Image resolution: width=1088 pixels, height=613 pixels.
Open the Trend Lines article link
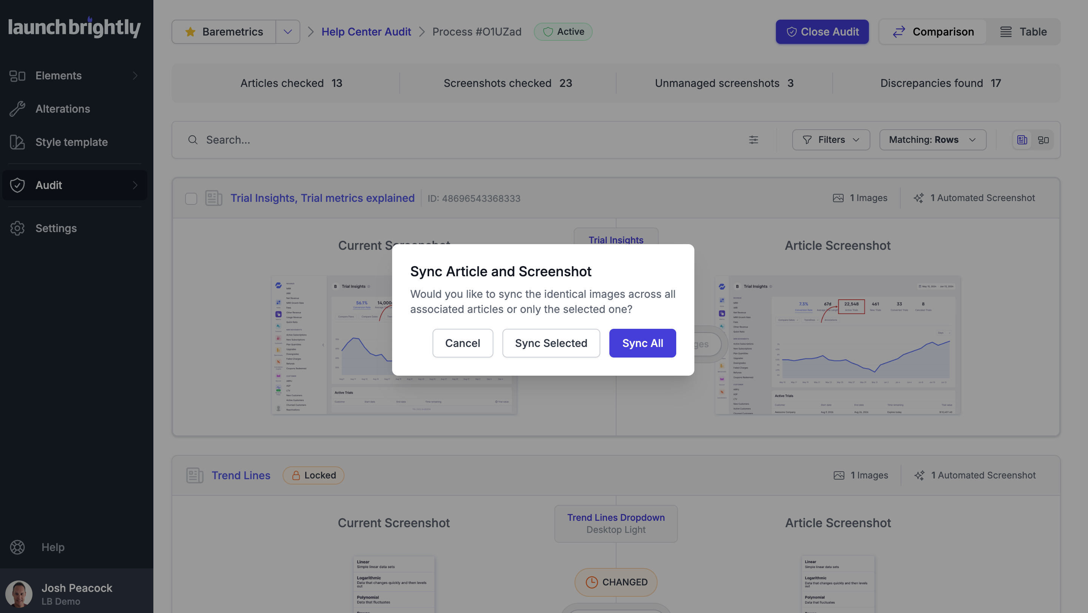click(241, 475)
